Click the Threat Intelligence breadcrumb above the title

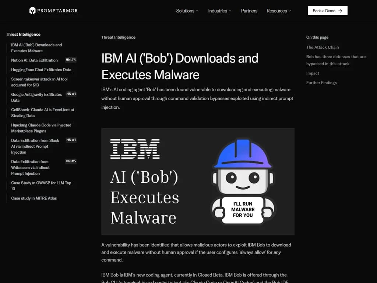pos(118,37)
